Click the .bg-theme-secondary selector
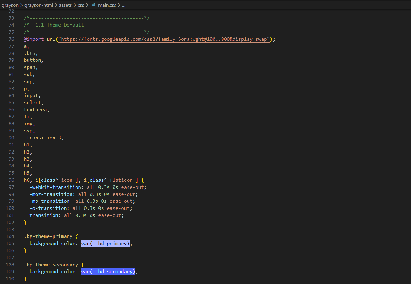Viewport: 411px width, 284px height. pos(51,265)
